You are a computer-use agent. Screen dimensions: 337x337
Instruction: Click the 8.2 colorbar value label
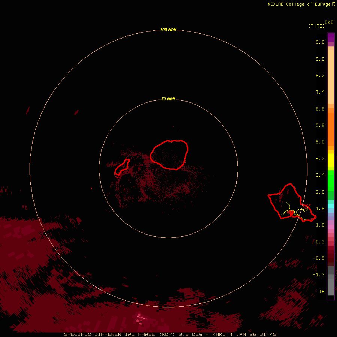320,75
